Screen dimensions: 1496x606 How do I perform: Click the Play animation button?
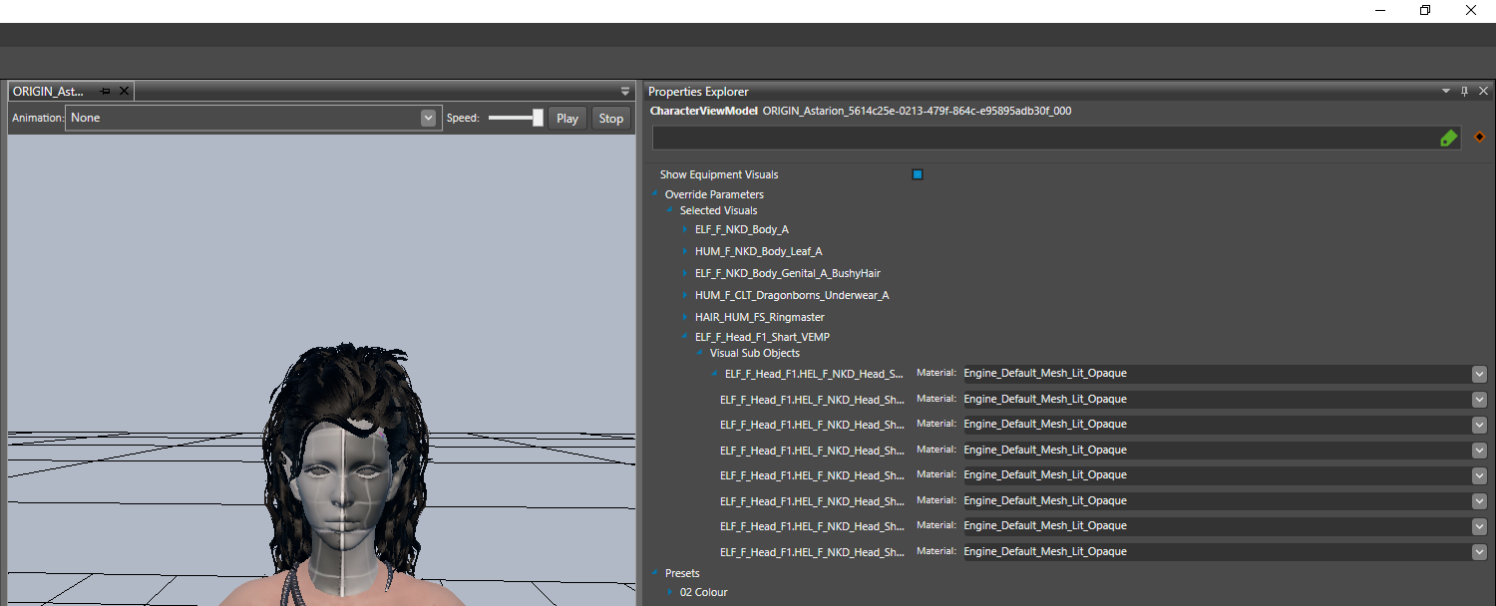click(x=567, y=118)
